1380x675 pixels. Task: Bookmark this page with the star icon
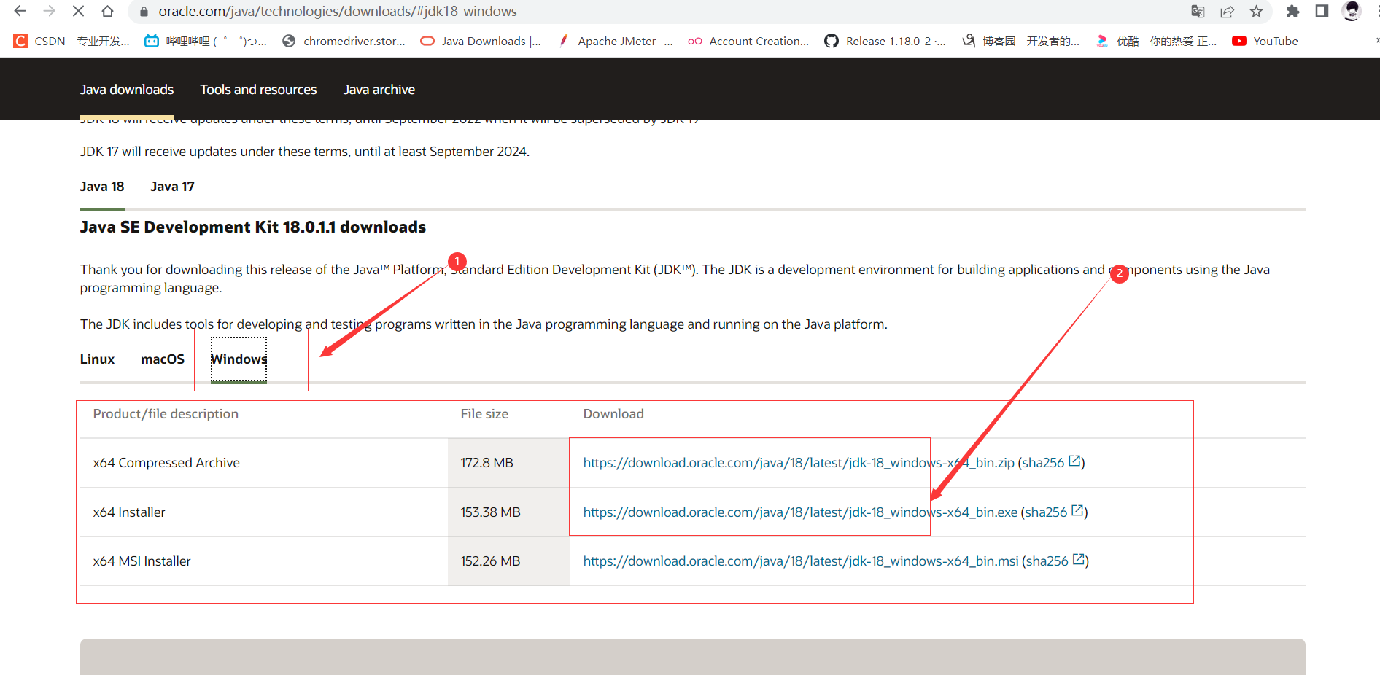click(1256, 12)
